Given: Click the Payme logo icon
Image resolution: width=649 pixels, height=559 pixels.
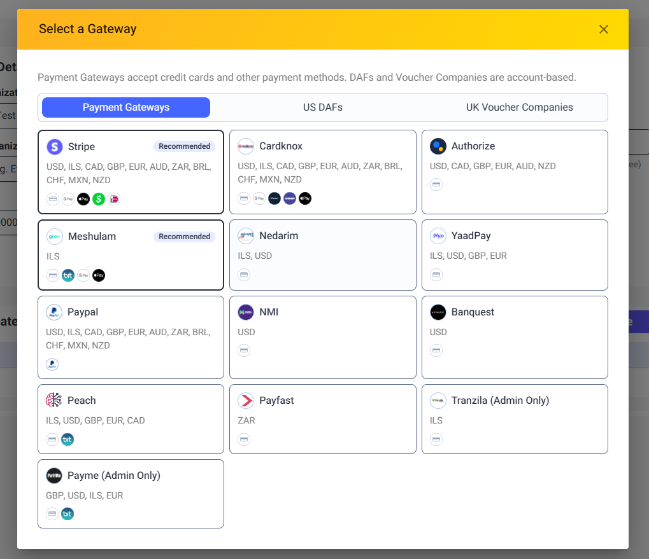Looking at the screenshot, I should tap(54, 476).
